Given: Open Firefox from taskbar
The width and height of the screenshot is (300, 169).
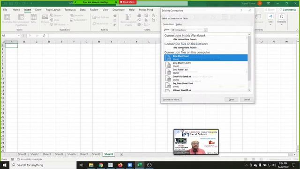Looking at the screenshot, I should coord(120,165).
